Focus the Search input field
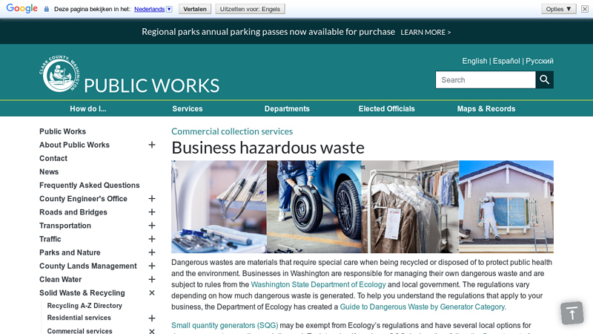Image resolution: width=593 pixels, height=334 pixels. pos(486,80)
